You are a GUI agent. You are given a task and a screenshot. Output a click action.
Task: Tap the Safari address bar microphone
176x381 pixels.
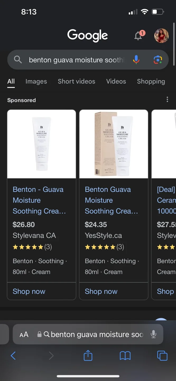coord(154,334)
